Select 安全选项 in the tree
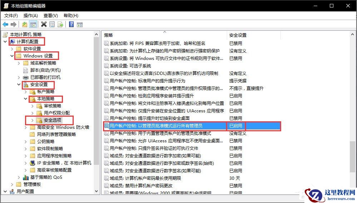Screen dimensions: 357x203 [x=53, y=120]
